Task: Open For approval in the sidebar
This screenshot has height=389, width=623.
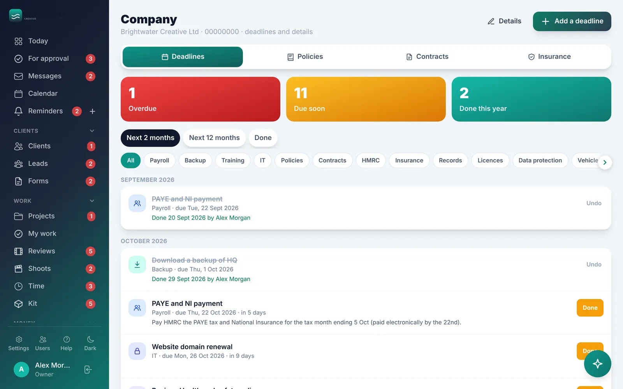Action: 55,59
